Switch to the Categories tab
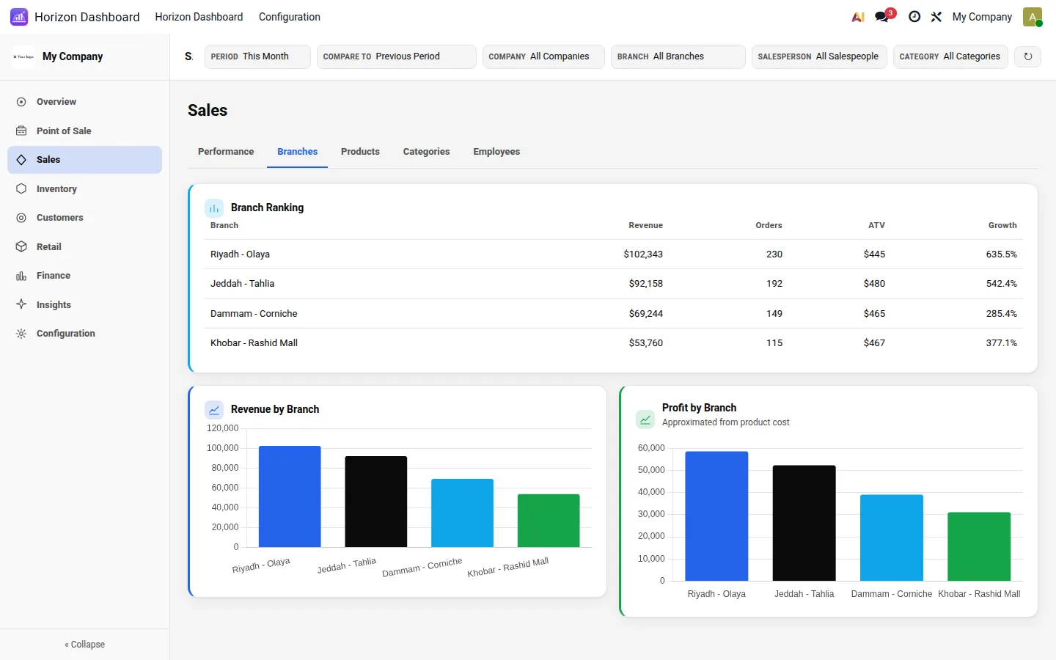The width and height of the screenshot is (1056, 660). (426, 152)
